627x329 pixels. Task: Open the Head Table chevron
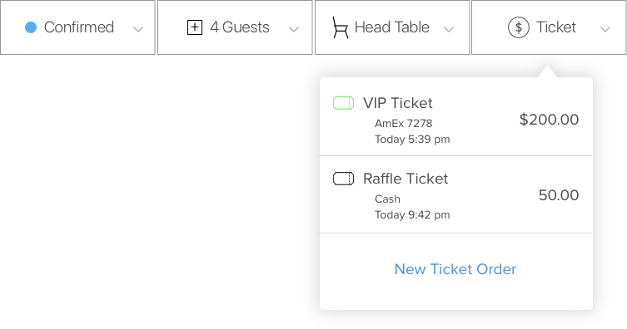(x=449, y=29)
